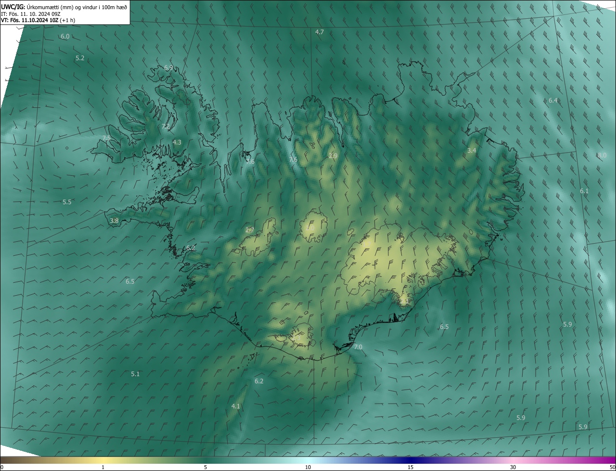Click the 50 label on the colour scale
616x471 pixels.
[612, 468]
